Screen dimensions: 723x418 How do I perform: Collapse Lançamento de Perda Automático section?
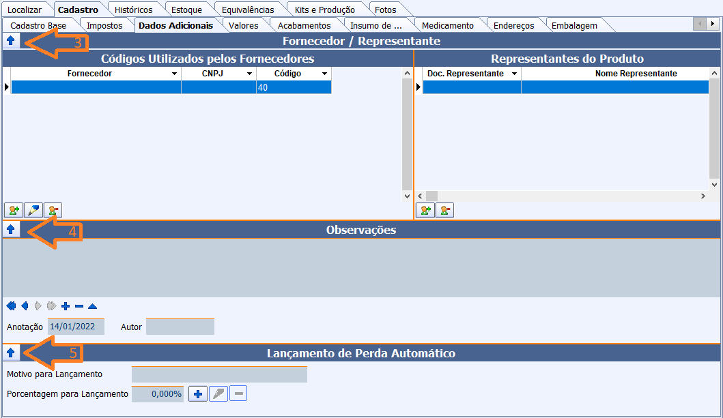pos(10,353)
